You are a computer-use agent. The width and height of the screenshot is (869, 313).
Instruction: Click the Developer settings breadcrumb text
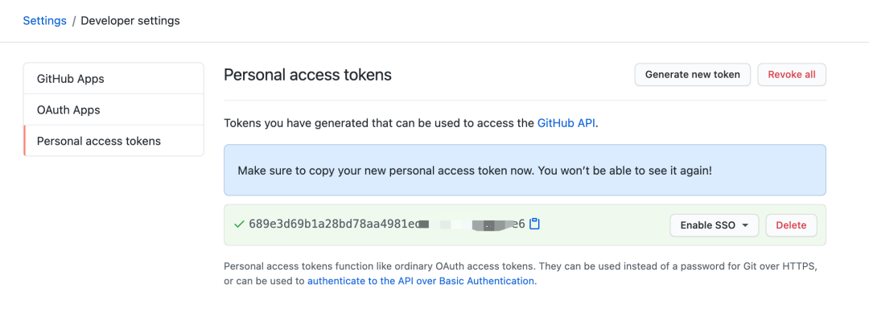(x=130, y=21)
